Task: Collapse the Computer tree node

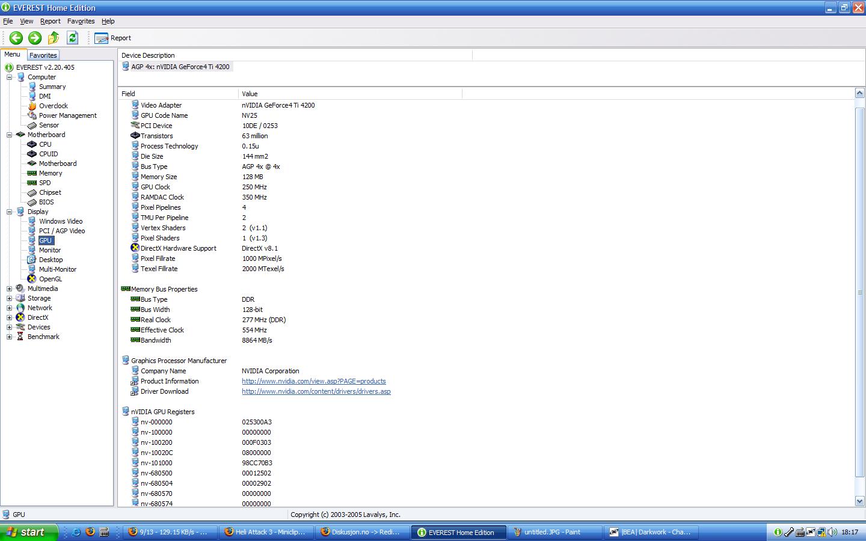Action: click(9, 77)
